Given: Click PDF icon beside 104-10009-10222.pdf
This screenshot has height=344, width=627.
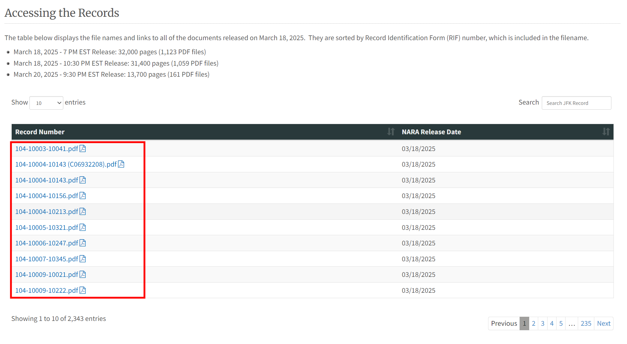Looking at the screenshot, I should pos(82,290).
